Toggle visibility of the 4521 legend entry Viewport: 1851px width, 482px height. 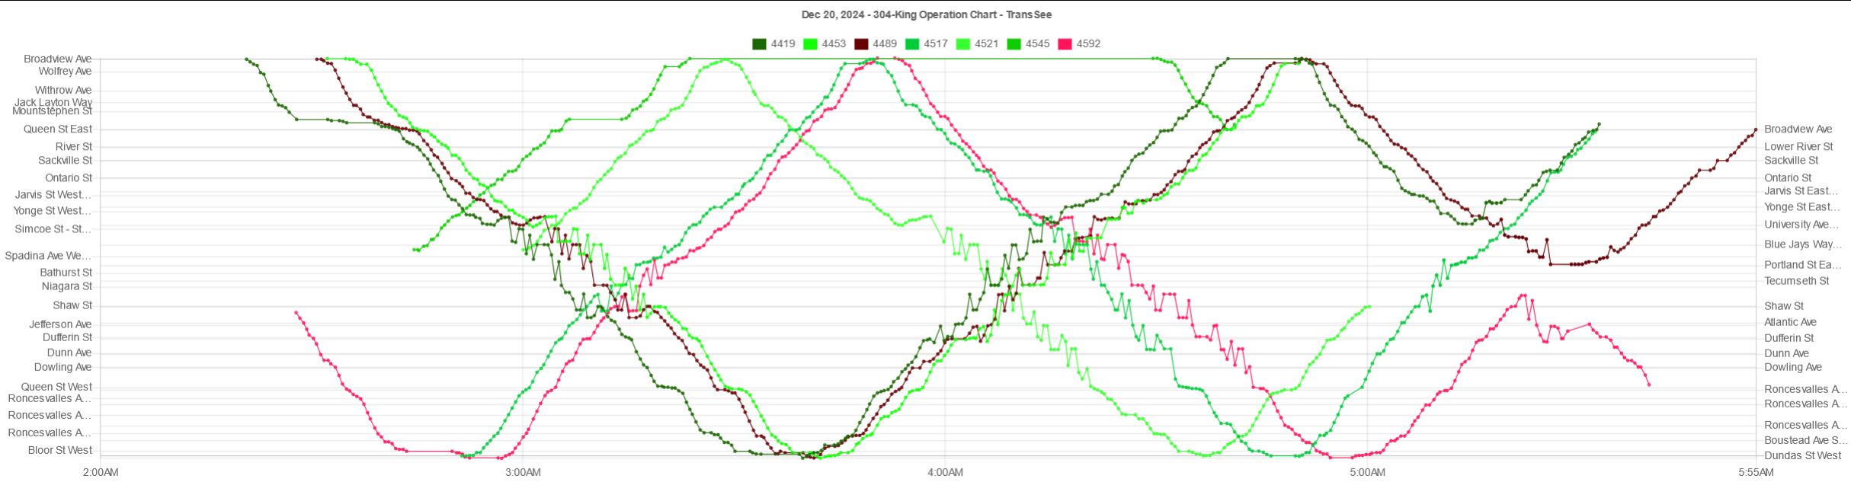pyautogui.click(x=986, y=44)
